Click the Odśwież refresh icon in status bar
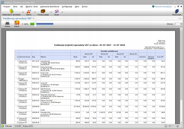 [3, 126]
